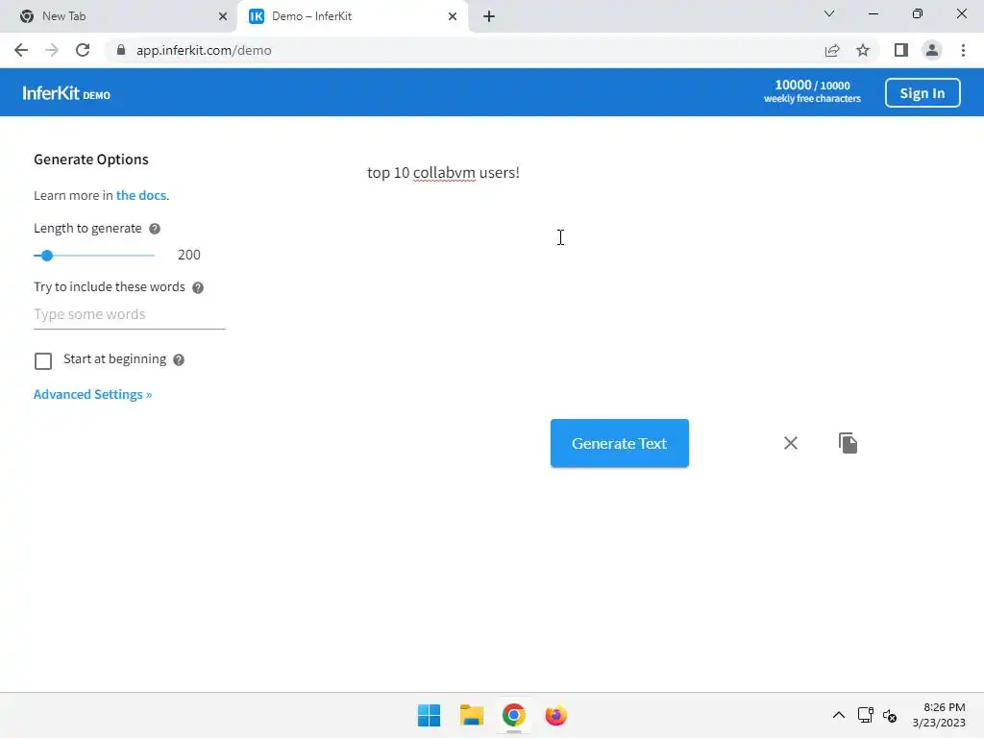Open the tab search dropdown chevron
The width and height of the screenshot is (984, 738).
[x=829, y=13]
